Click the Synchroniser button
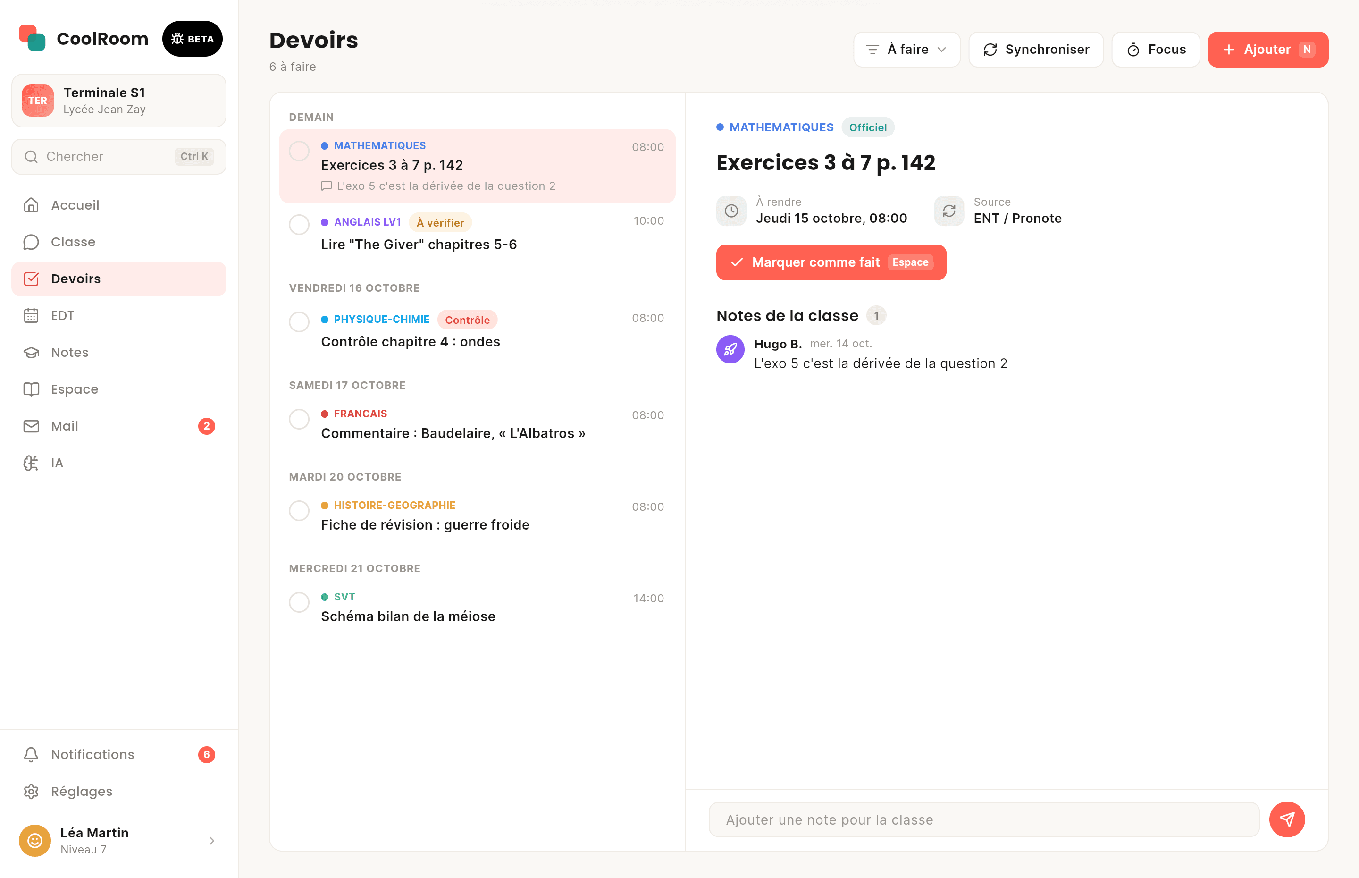The width and height of the screenshot is (1359, 878). [x=1036, y=50]
